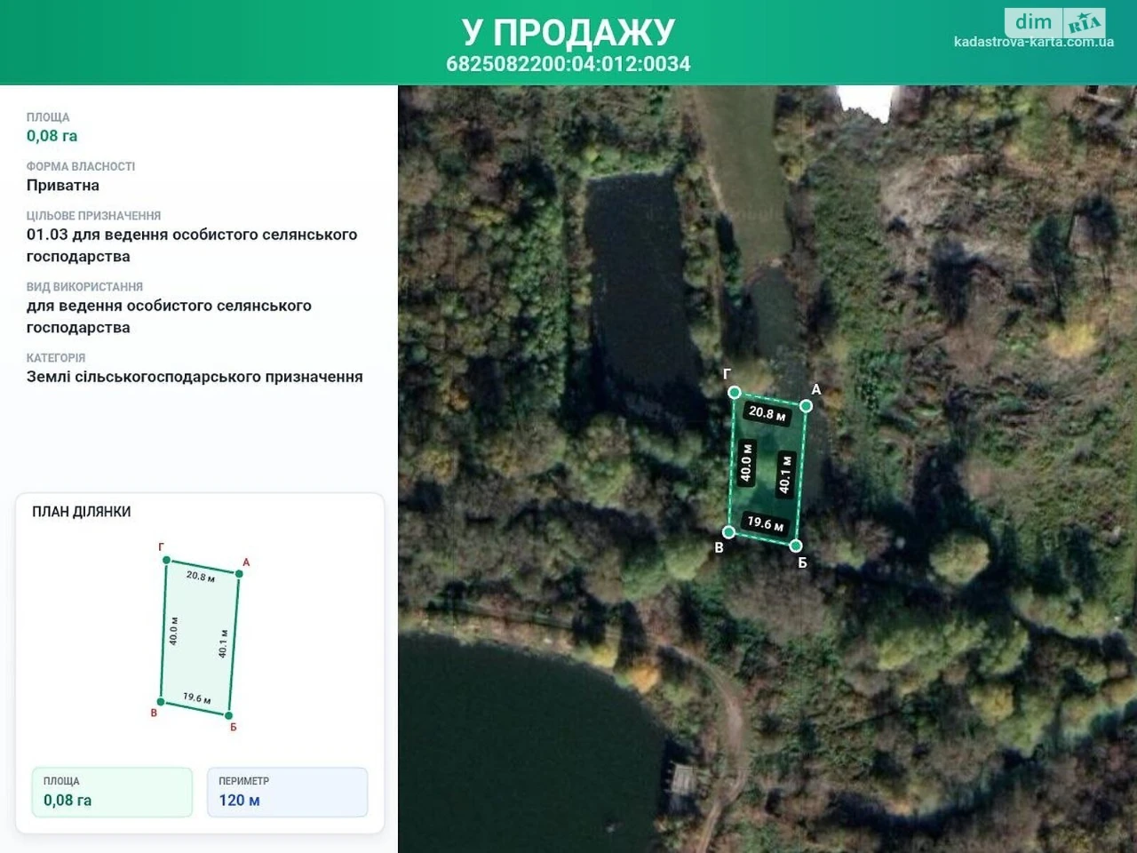Click plan vertex dot Г in diagram
1137x853 pixels.
pos(166,559)
